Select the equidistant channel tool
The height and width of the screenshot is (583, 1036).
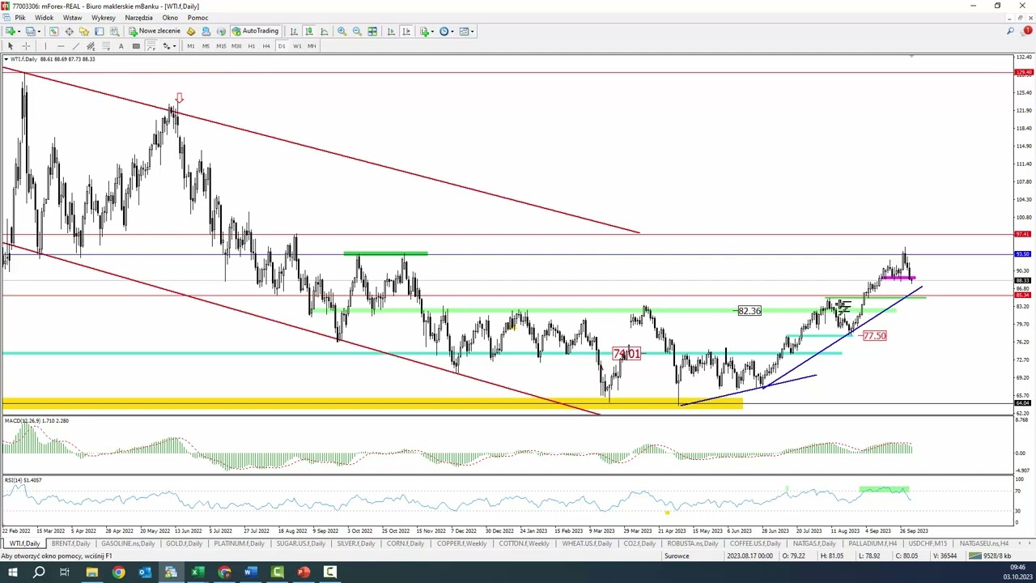(91, 46)
